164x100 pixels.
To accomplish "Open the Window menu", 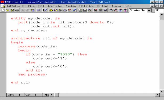I will [x=116, y=6].
